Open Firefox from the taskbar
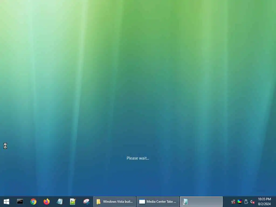The width and height of the screenshot is (276, 207). 46,202
